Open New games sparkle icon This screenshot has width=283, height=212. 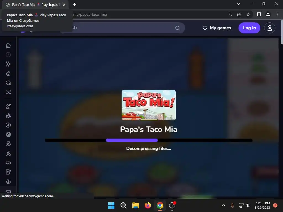[8, 64]
